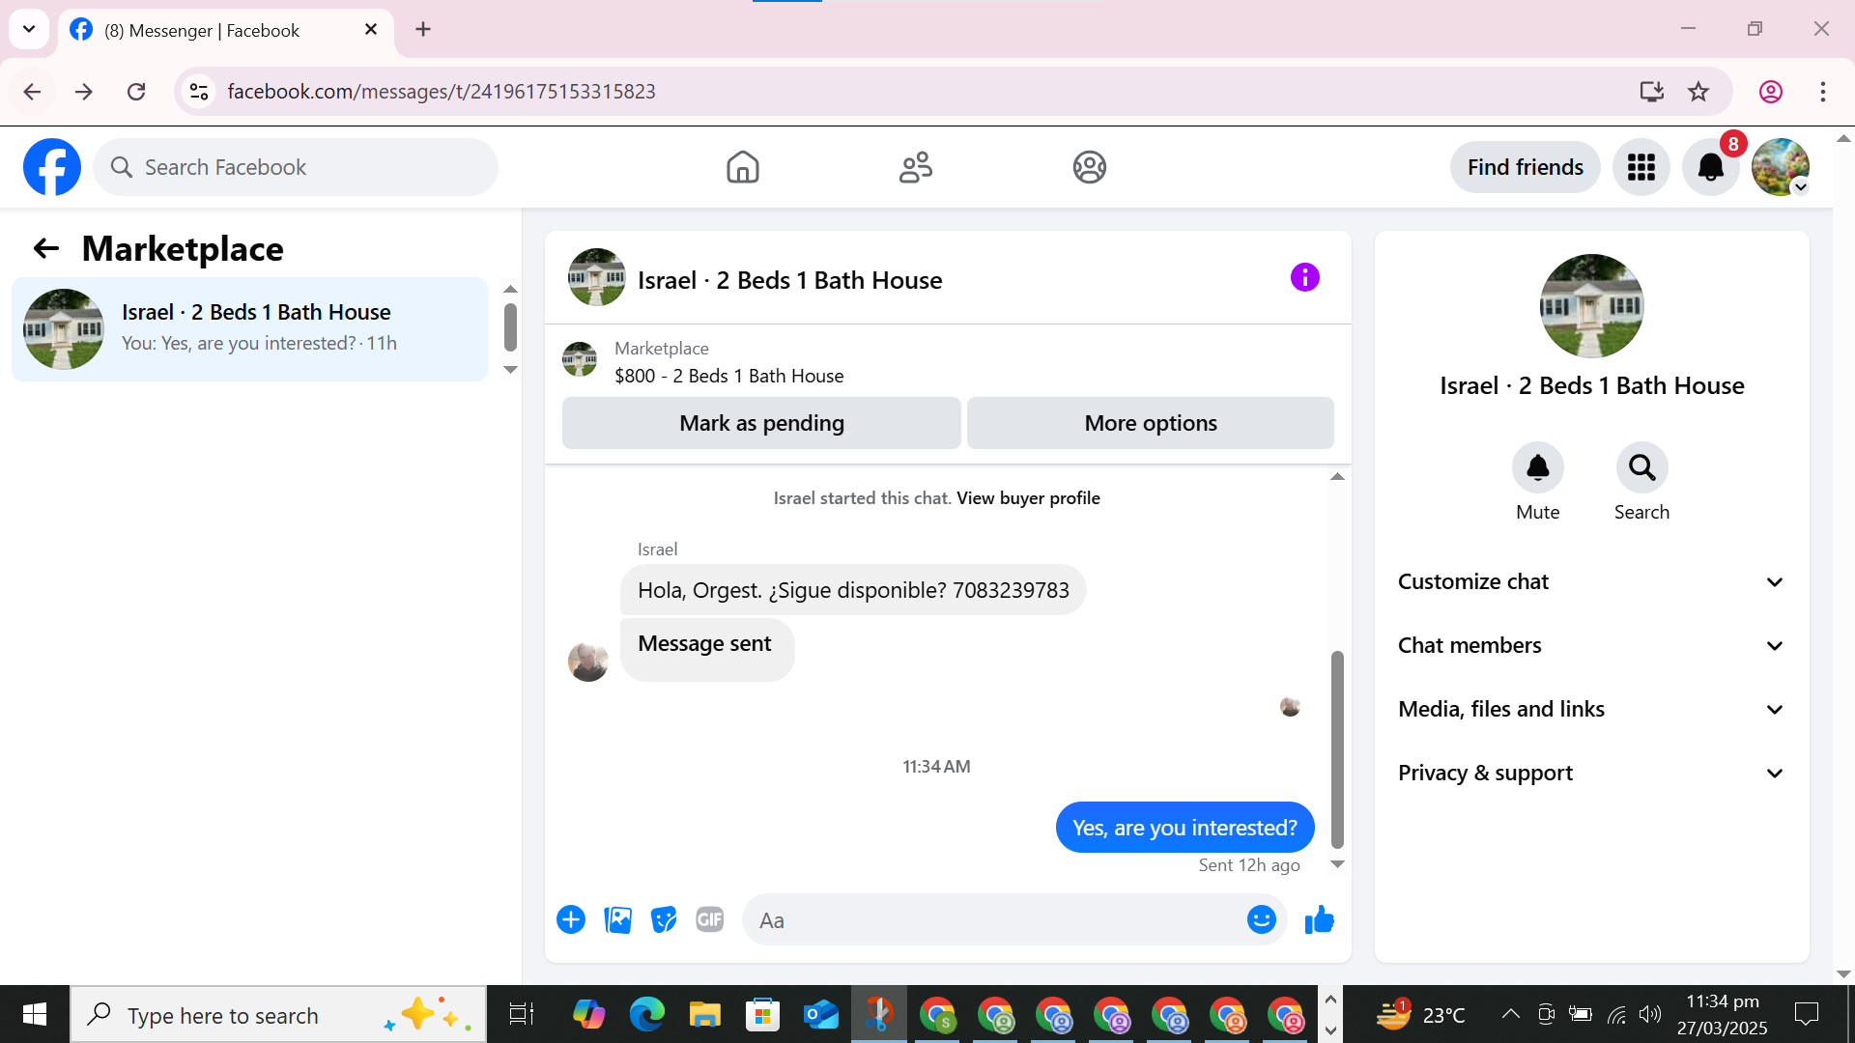
Task: Show hidden system tray icons
Action: coord(1510,1015)
